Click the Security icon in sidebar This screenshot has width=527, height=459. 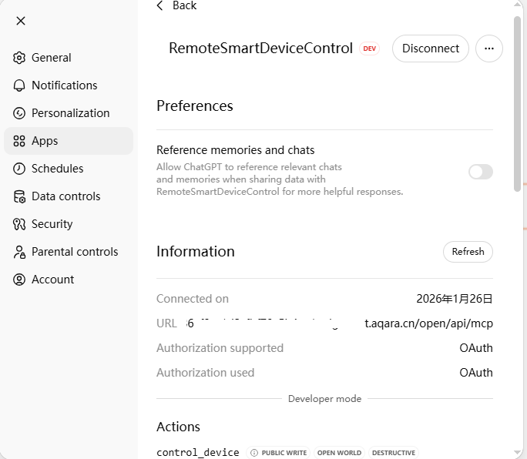[x=19, y=224]
